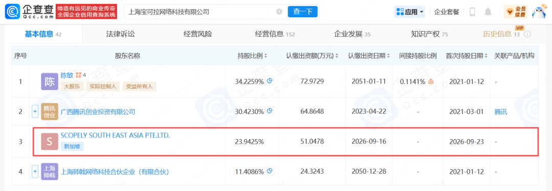Open 上海师戟网络科技合伙企业（有限合伙） link
The width and height of the screenshot is (552, 191).
point(115,172)
